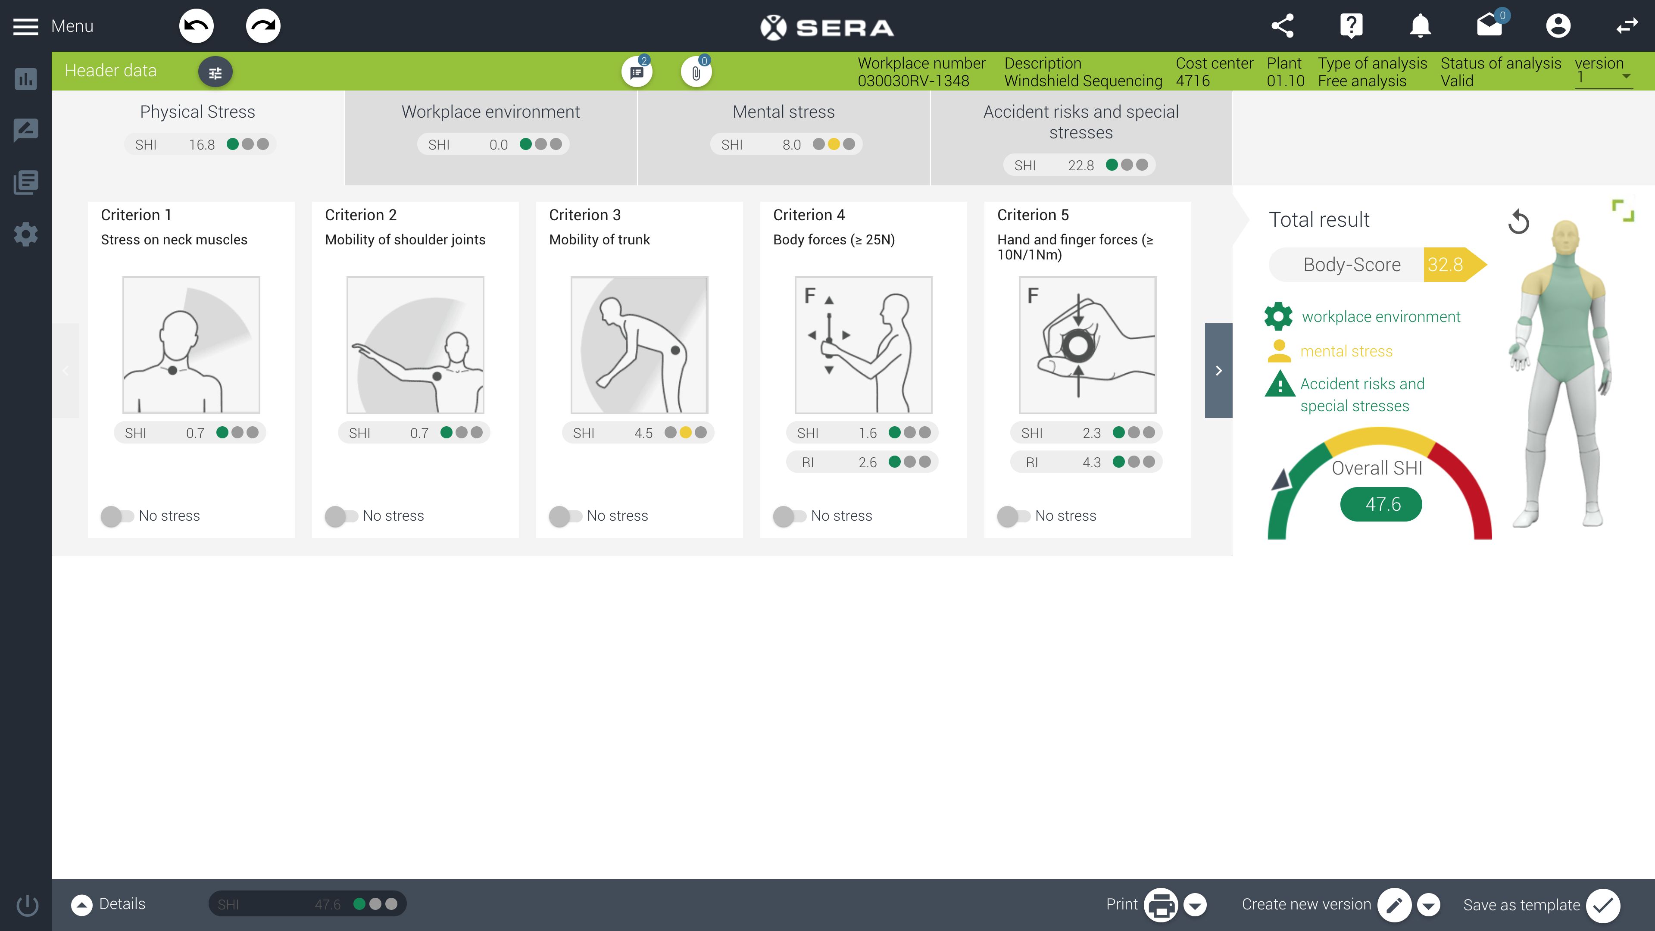Click the Save as template checkmark icon
1655x931 pixels.
1603,905
